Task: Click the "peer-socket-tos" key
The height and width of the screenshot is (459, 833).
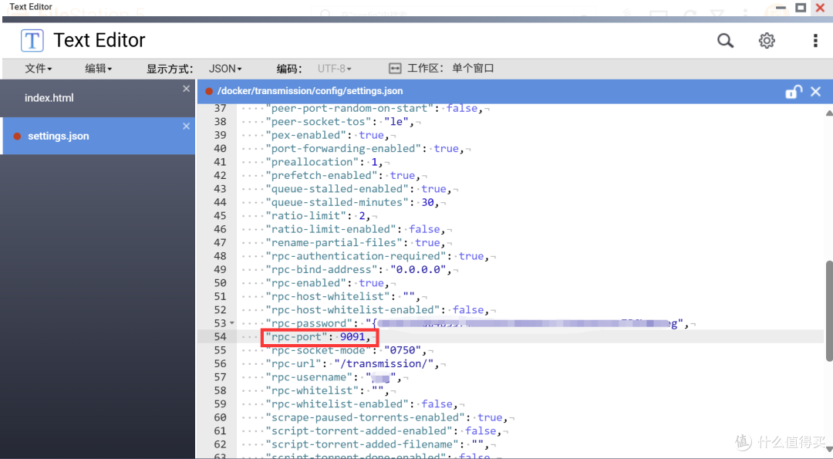Action: click(319, 122)
